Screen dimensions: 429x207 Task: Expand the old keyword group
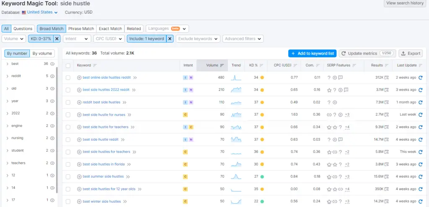pyautogui.click(x=8, y=88)
